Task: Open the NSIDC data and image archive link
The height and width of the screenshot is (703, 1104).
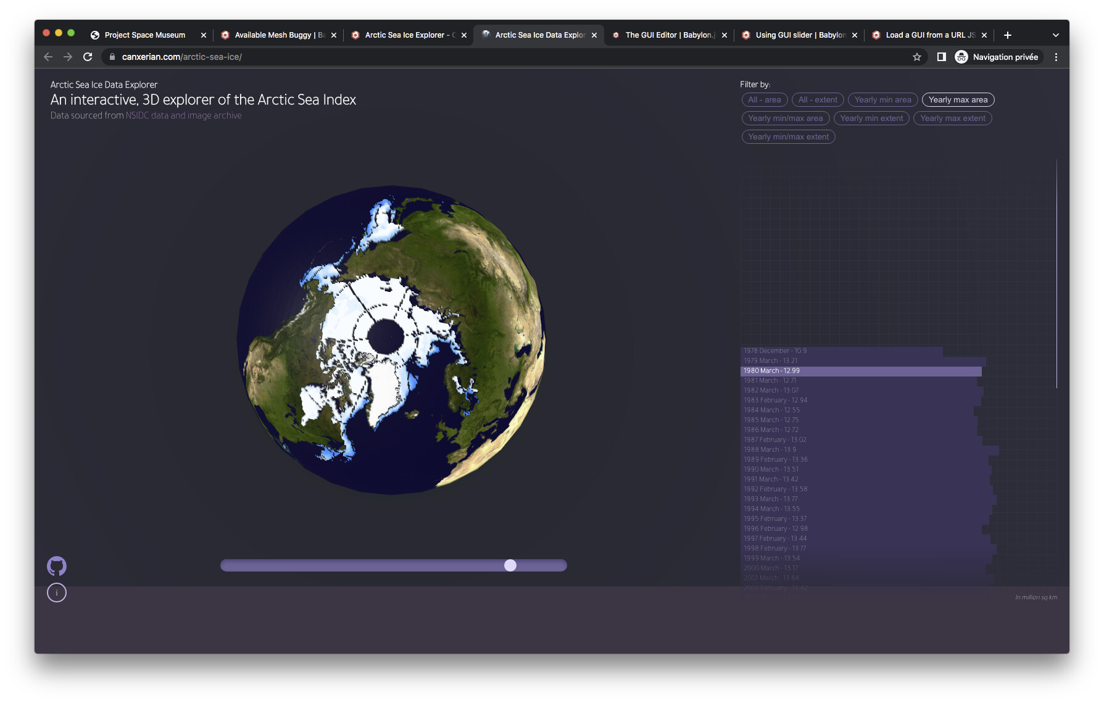Action: coord(183,116)
